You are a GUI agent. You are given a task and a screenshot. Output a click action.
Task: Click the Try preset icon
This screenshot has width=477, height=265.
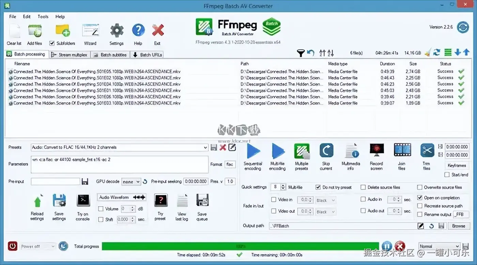[161, 201]
